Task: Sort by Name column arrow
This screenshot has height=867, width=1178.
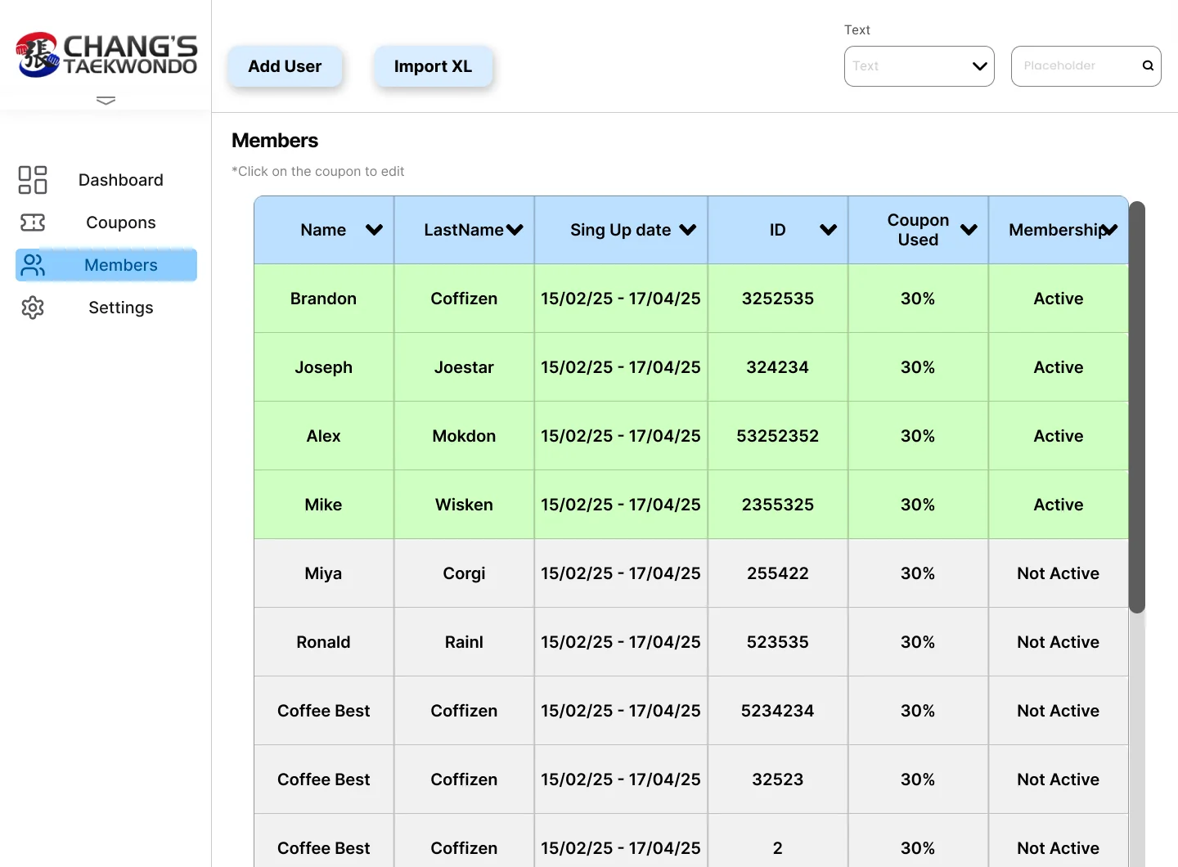Action: tap(374, 230)
